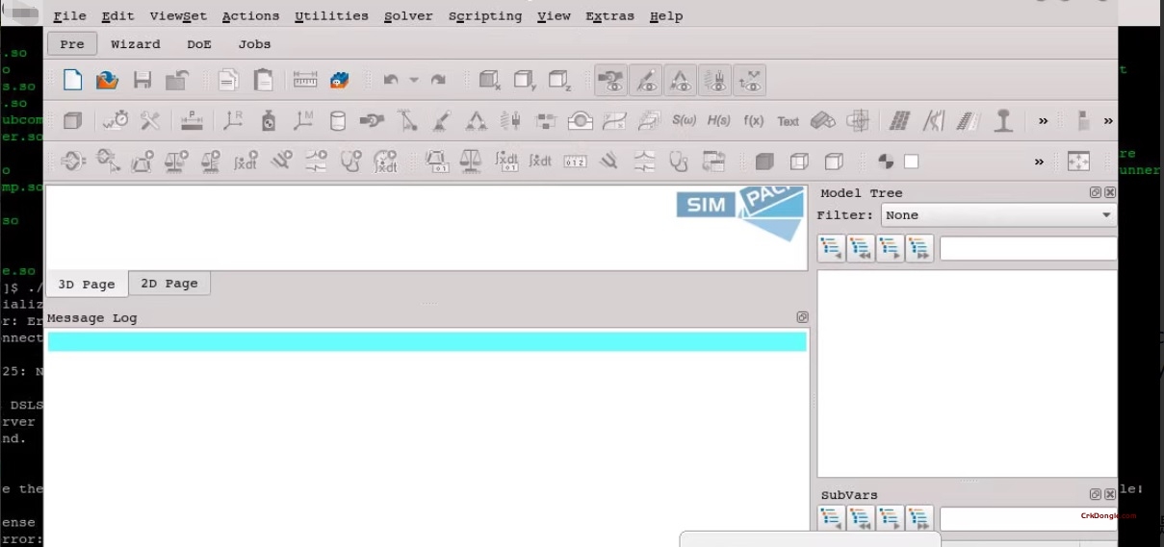The height and width of the screenshot is (547, 1164).
Task: Toggle constraint triangle visibility eye button
Action: 681,81
